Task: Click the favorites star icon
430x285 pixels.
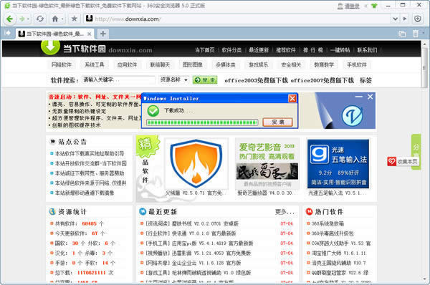Action: tap(74, 19)
